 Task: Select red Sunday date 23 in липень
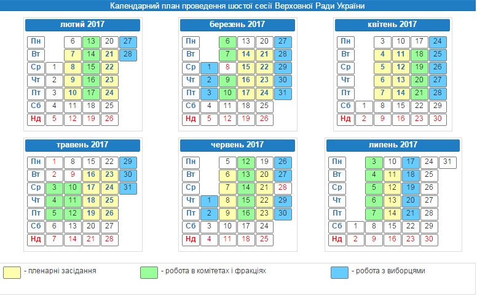point(411,240)
